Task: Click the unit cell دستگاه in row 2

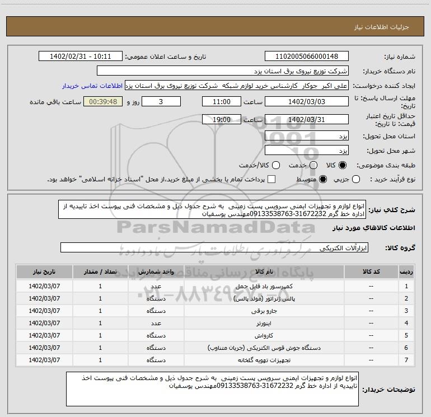Action: tap(156, 298)
